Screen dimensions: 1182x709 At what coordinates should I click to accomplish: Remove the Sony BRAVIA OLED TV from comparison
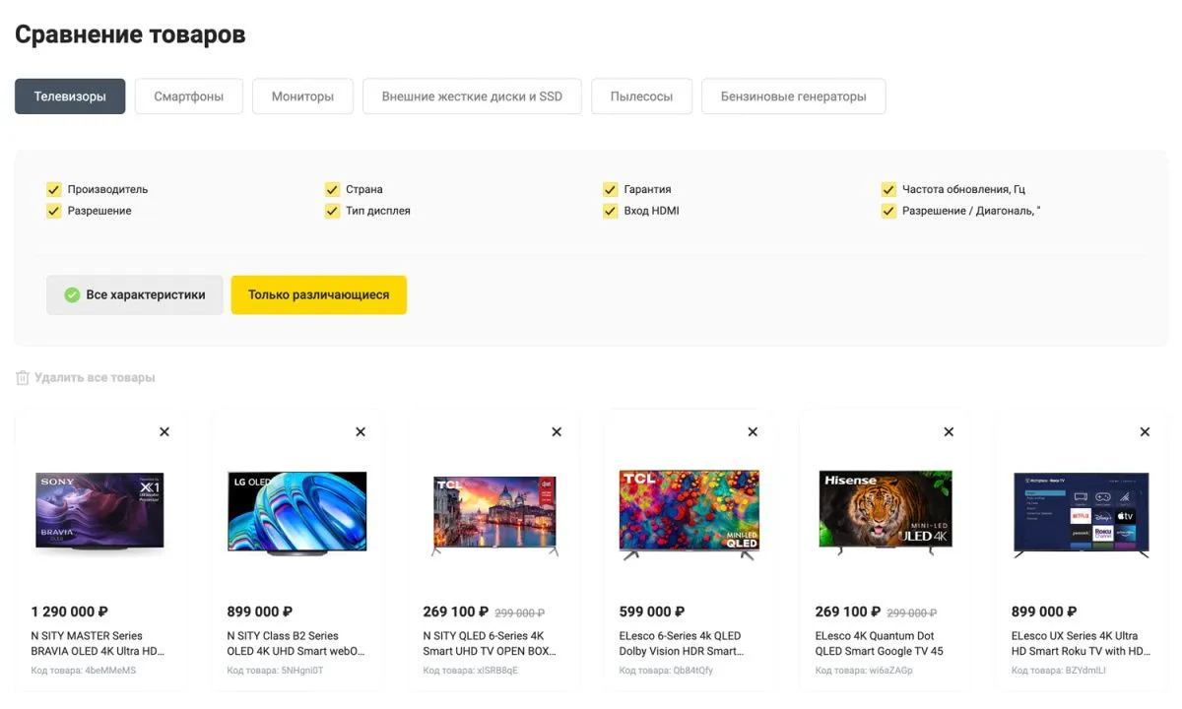[x=164, y=431]
